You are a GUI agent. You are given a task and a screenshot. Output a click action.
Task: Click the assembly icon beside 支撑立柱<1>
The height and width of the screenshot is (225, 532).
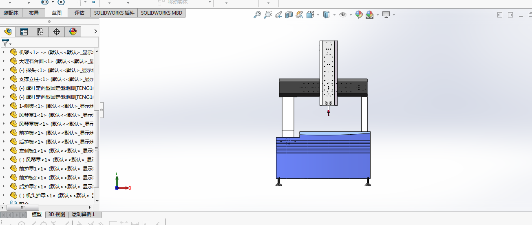[x=13, y=79]
